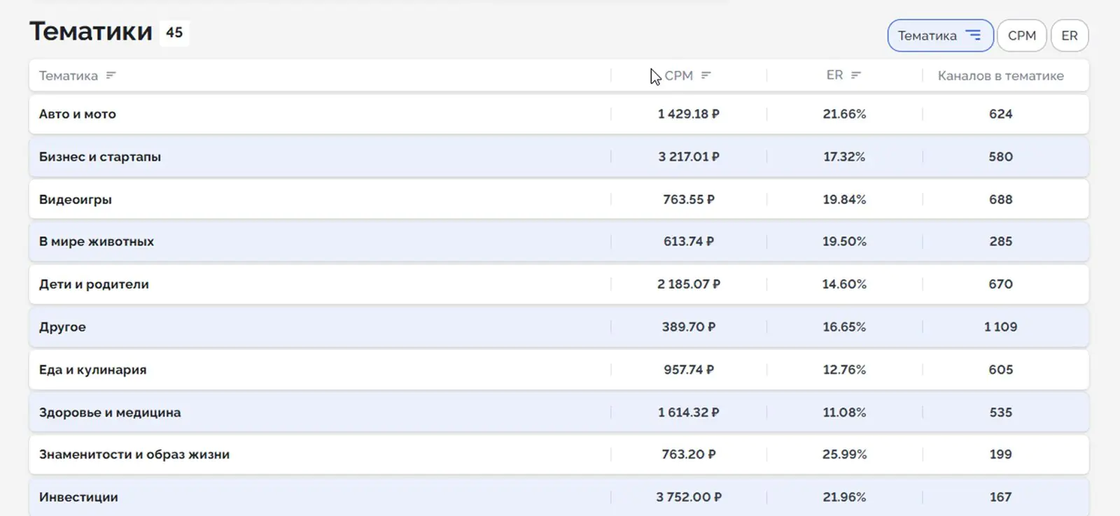Open the Бизнес и стартапы topic
The image size is (1120, 516).
tap(100, 157)
